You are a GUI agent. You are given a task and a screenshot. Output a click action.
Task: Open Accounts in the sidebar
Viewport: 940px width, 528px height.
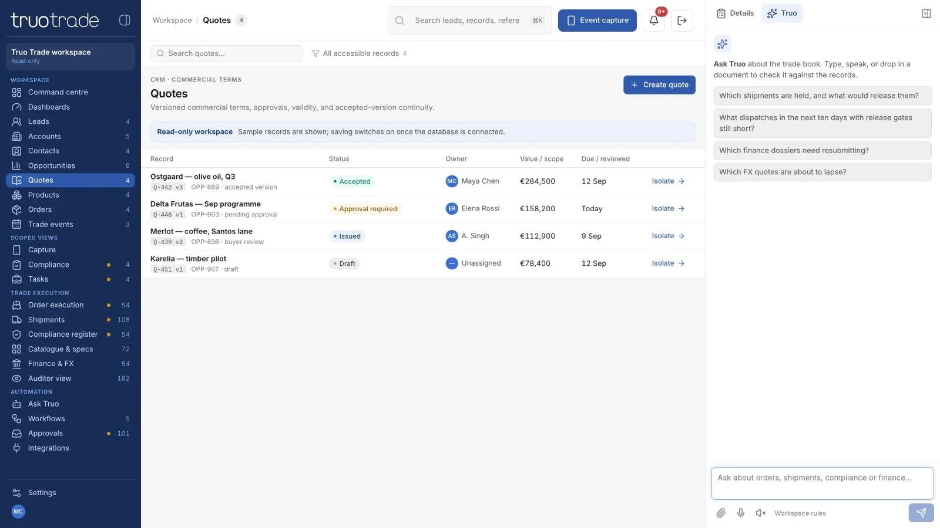(x=70, y=136)
